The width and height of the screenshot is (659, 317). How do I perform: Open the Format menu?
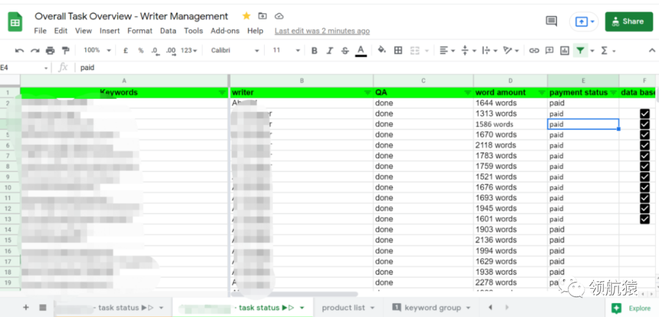tap(140, 31)
